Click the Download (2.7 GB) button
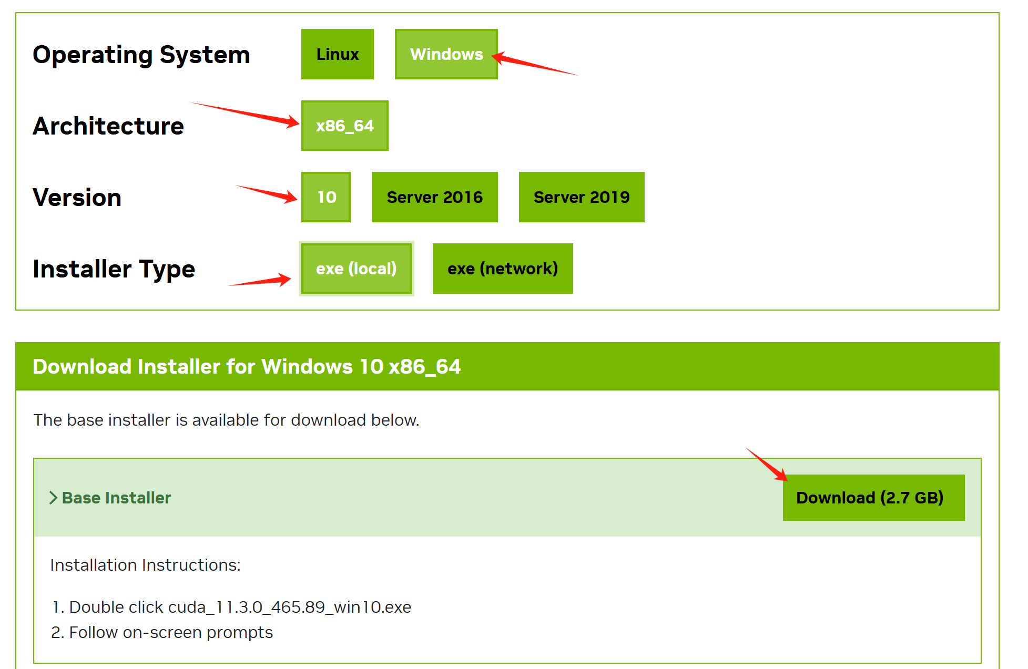Screen dimensions: 1028x669 pyautogui.click(x=873, y=498)
